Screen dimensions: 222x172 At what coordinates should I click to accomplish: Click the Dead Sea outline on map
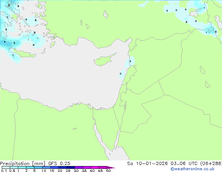pos(125,105)
